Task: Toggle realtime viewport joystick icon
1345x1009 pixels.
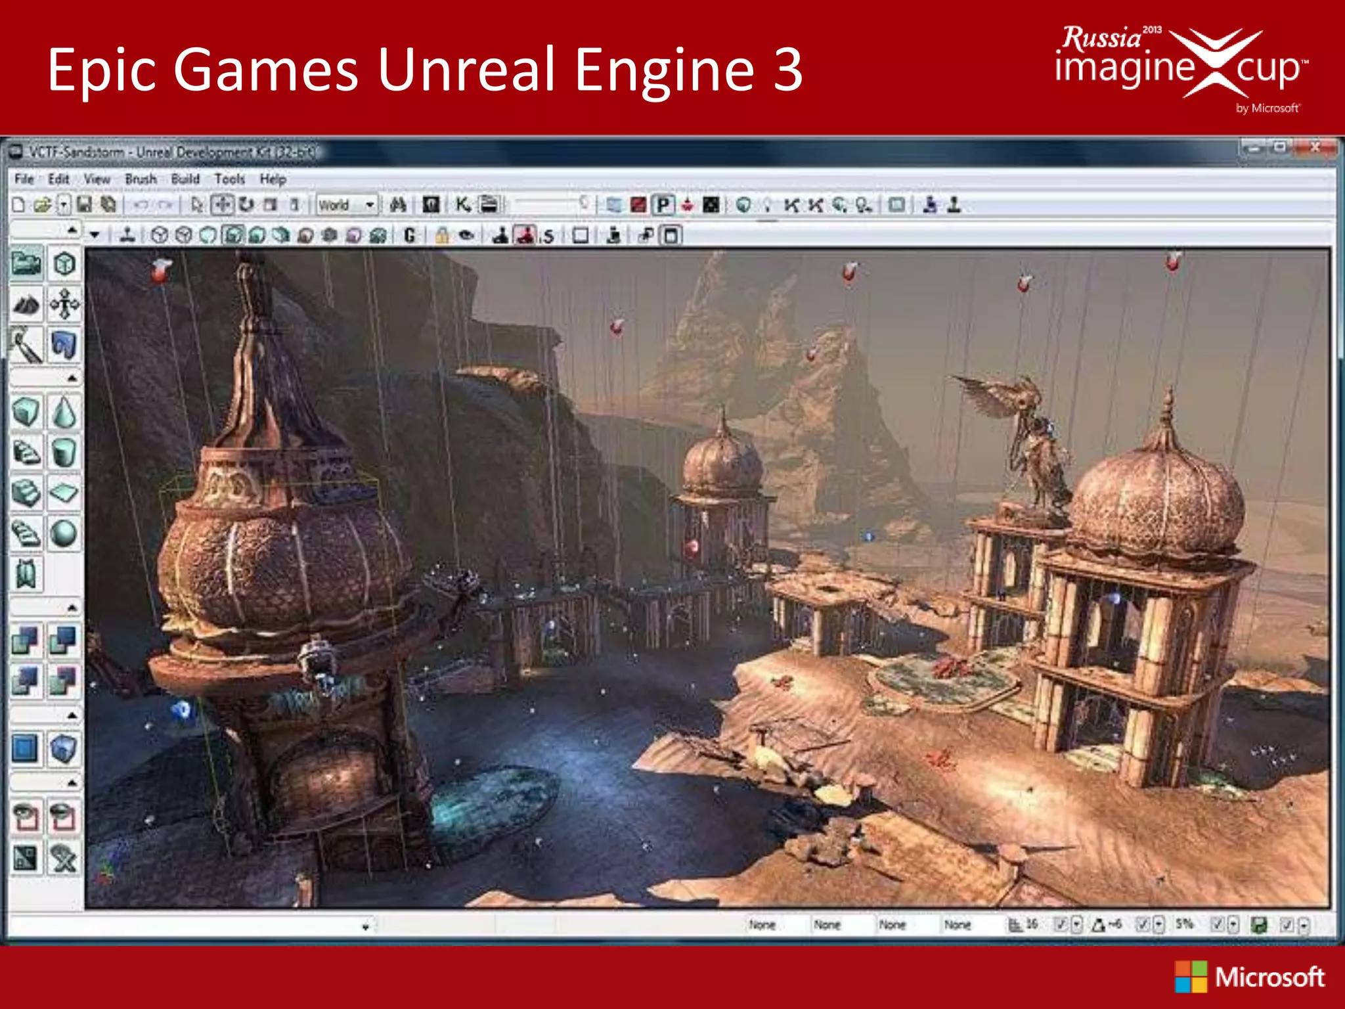Action: pos(127,235)
